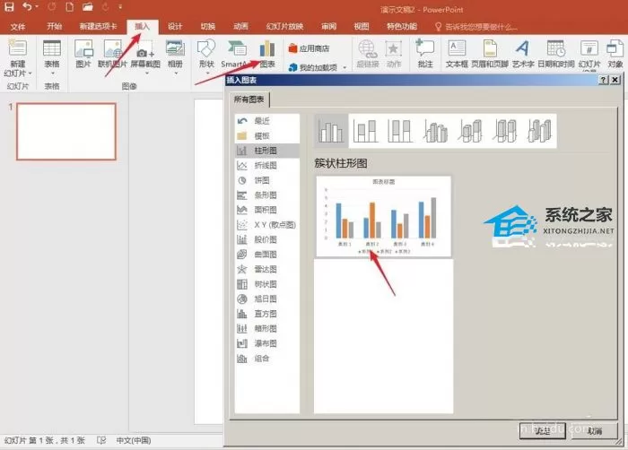
Task: Select the Recent (最近) chart category
Action: click(x=266, y=120)
